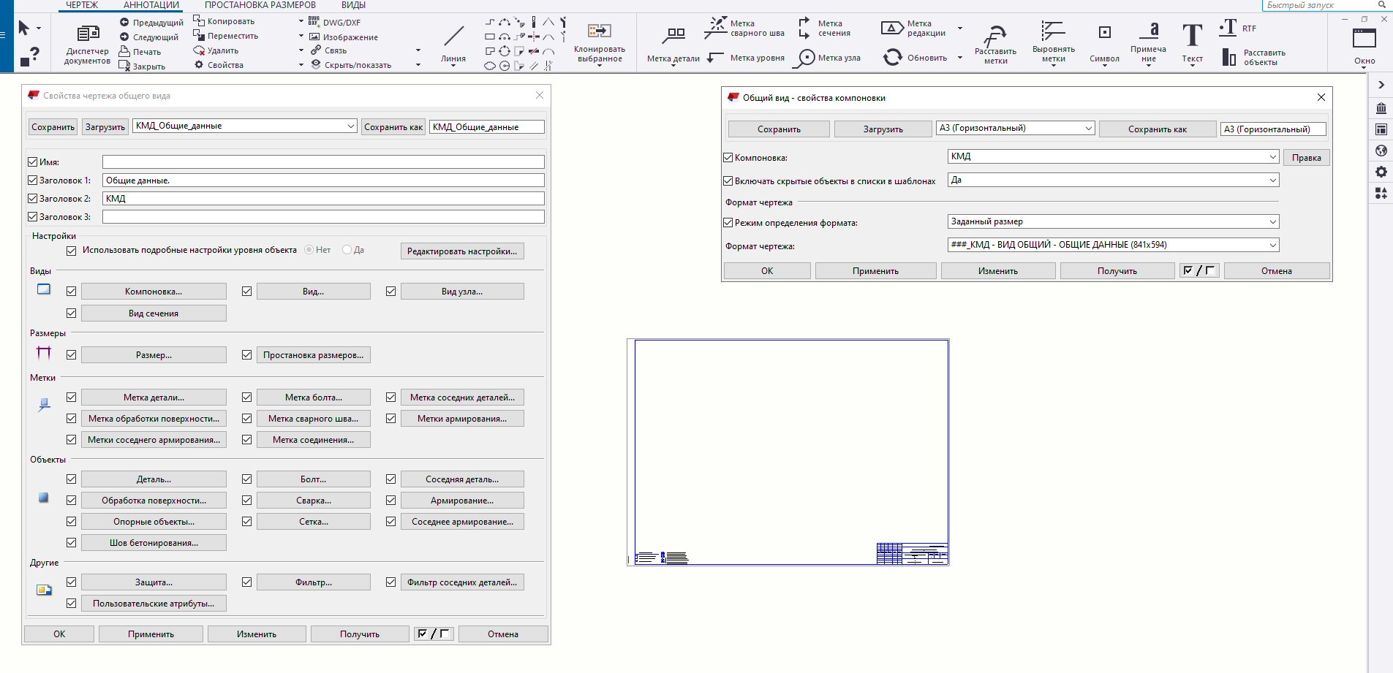
Task: Click the Редактировать настройки button
Action: point(461,251)
